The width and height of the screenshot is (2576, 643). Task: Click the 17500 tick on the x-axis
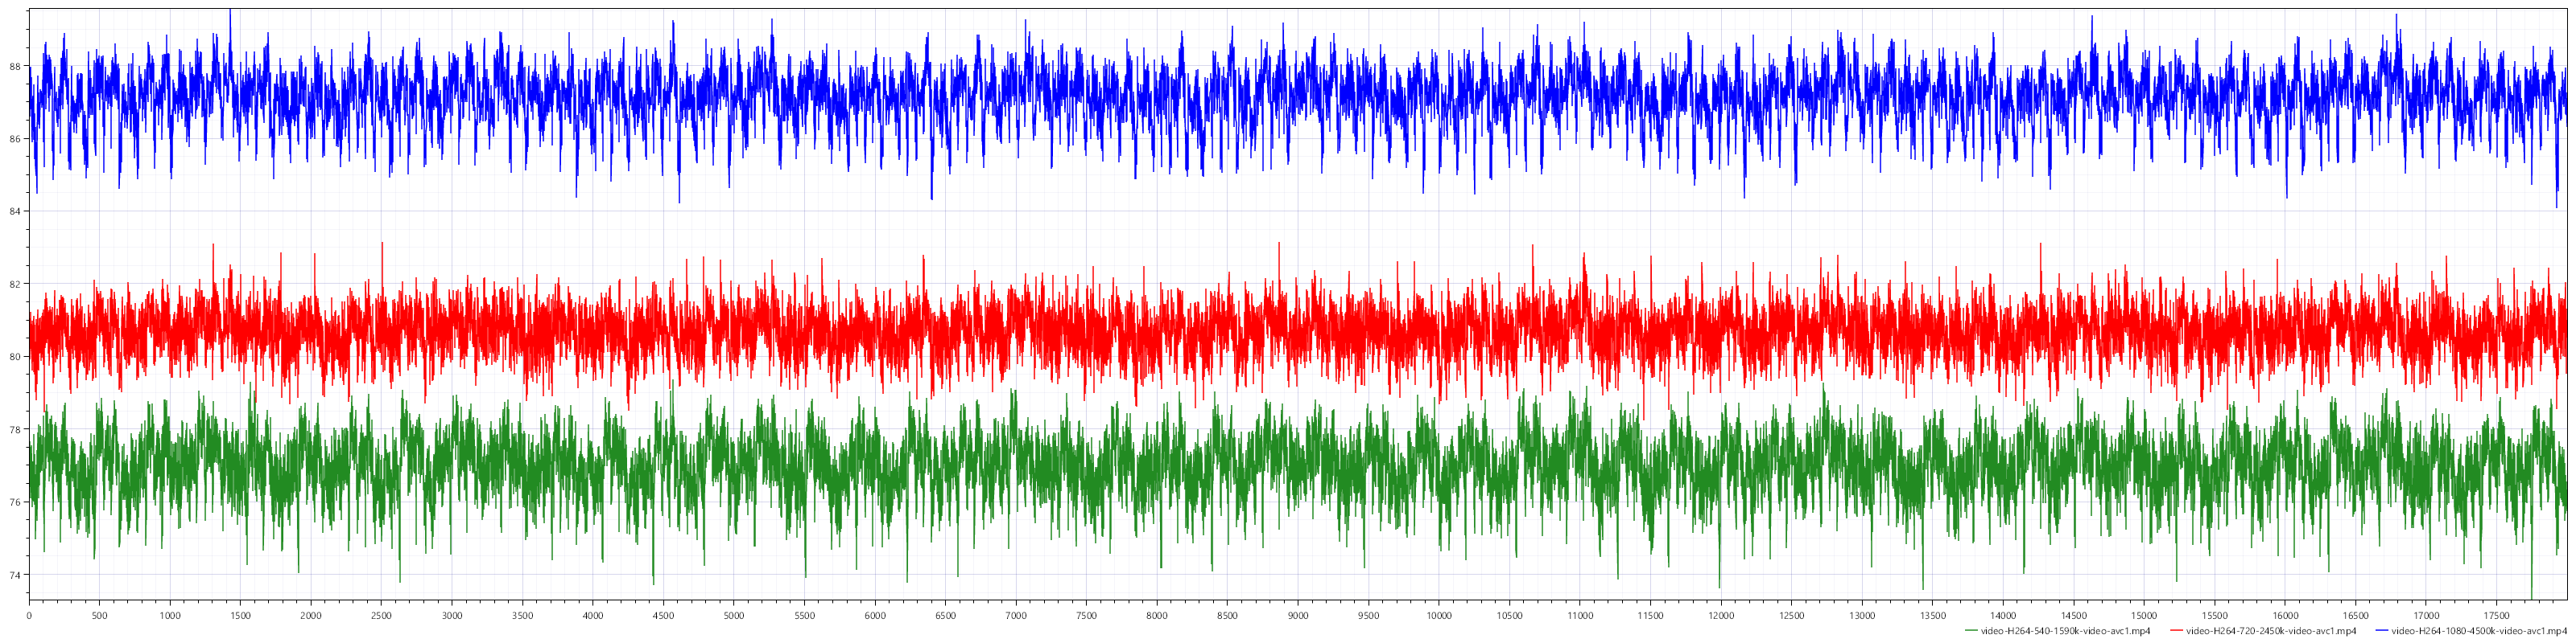(2497, 616)
